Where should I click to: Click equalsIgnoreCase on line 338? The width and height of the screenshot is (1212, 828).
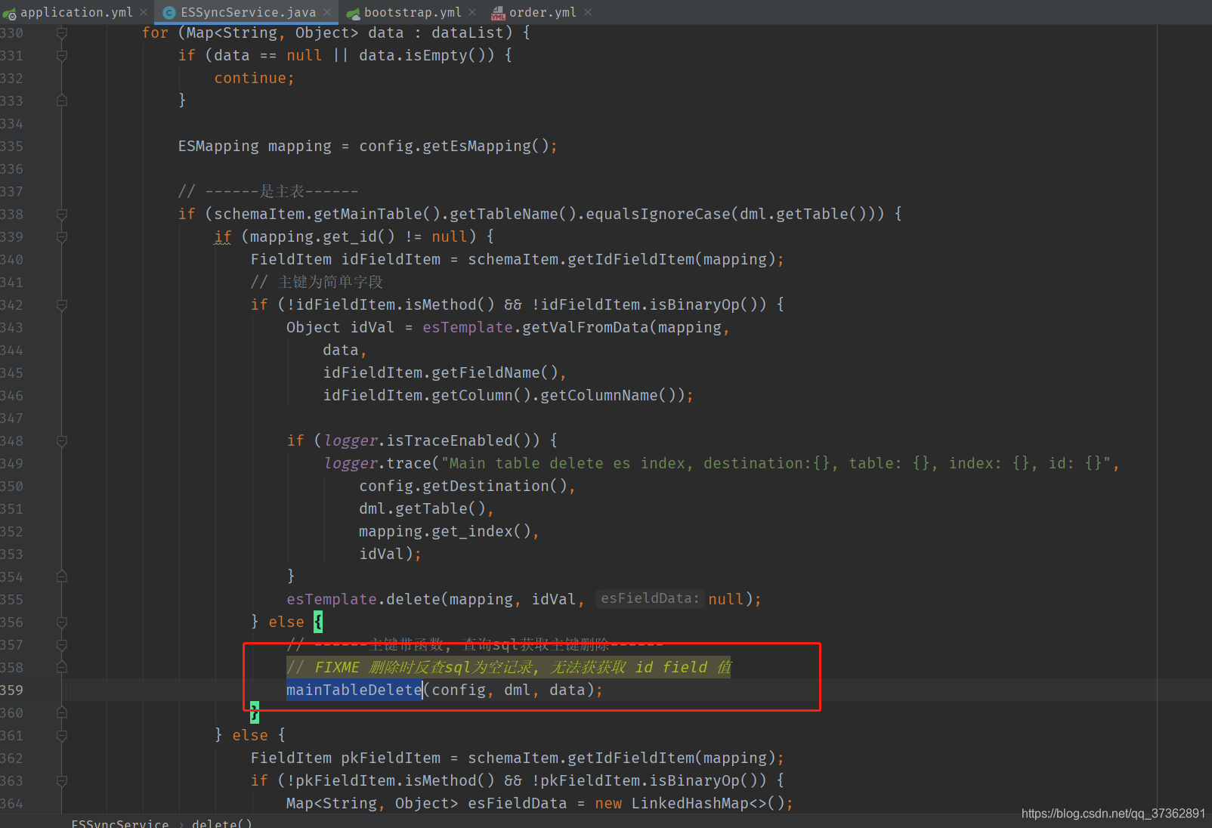(658, 214)
